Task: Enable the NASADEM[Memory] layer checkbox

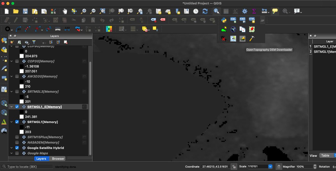Action: pyautogui.click(x=17, y=142)
